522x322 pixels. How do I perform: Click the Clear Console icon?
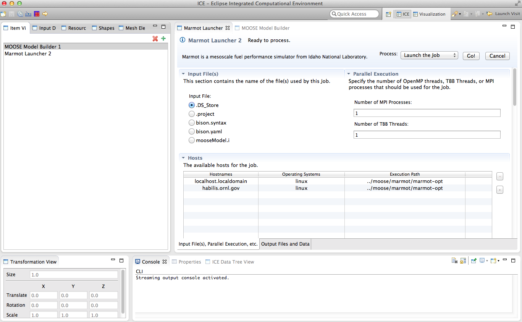(454, 261)
